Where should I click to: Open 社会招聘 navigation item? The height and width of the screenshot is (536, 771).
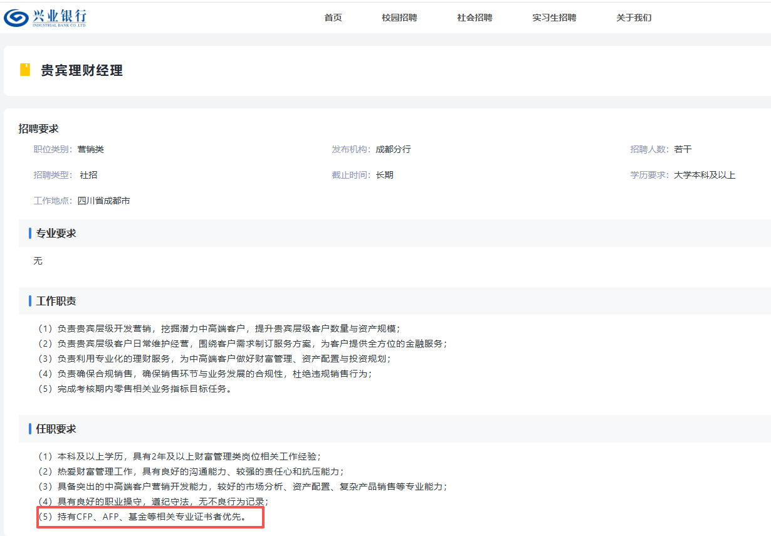(x=475, y=18)
